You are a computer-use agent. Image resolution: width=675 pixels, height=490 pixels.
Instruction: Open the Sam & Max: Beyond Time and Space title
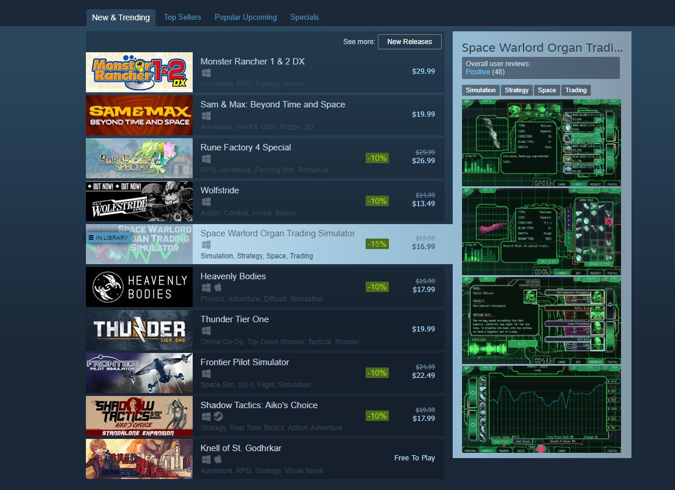273,105
